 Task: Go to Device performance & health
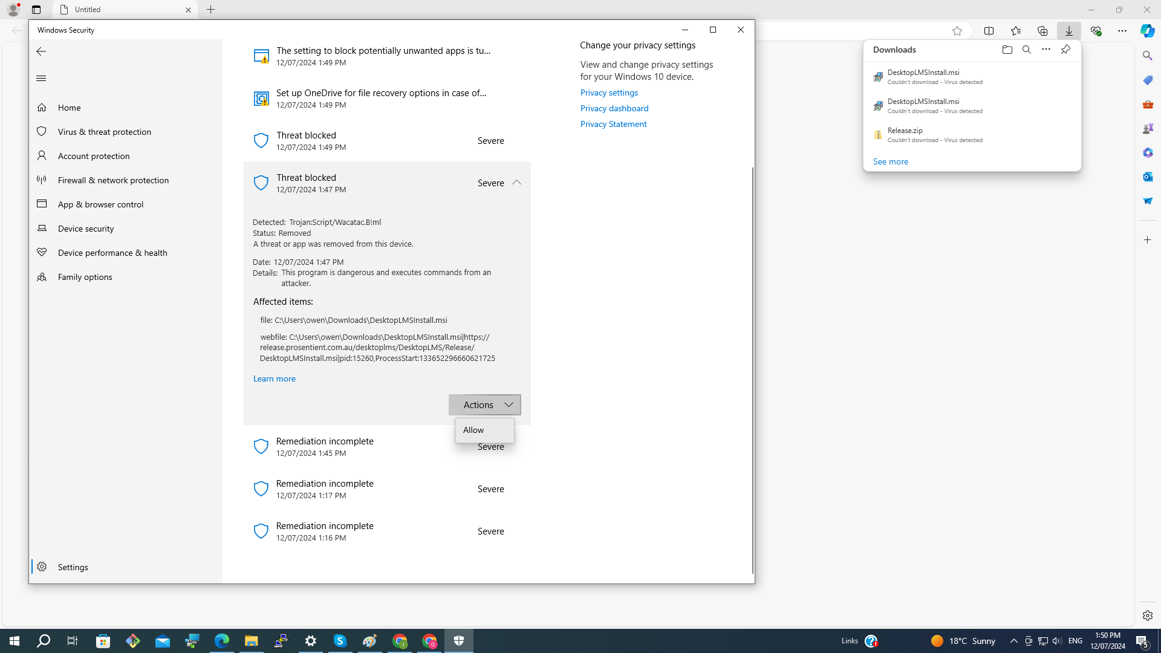(126, 253)
